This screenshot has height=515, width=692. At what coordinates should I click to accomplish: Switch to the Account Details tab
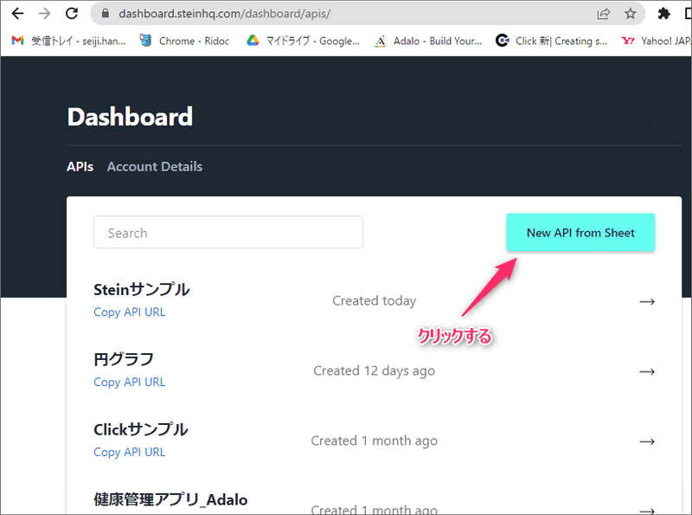click(155, 166)
